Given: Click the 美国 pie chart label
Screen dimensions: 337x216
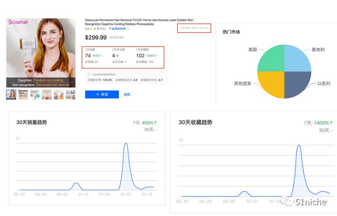Looking at the screenshot, I should [253, 50].
